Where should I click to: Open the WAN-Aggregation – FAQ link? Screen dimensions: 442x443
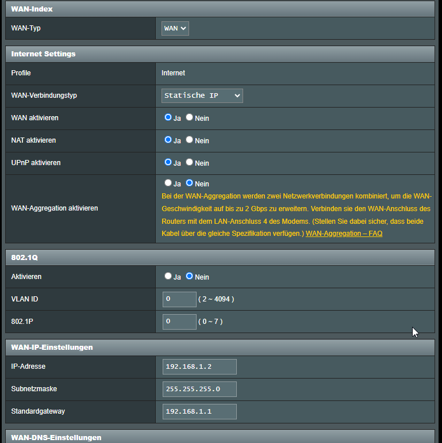point(344,234)
